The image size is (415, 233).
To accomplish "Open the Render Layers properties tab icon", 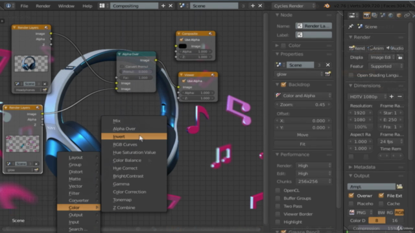I will point(375,16).
